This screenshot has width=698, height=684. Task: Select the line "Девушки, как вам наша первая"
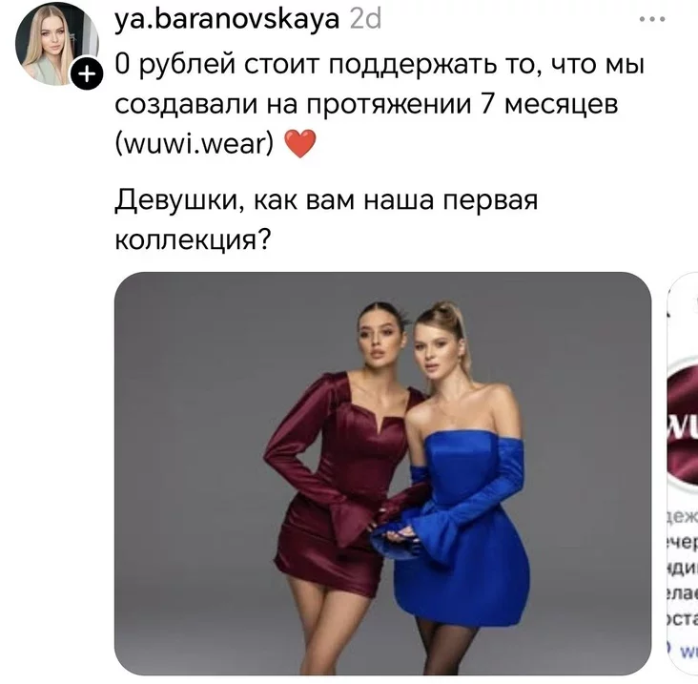(326, 199)
